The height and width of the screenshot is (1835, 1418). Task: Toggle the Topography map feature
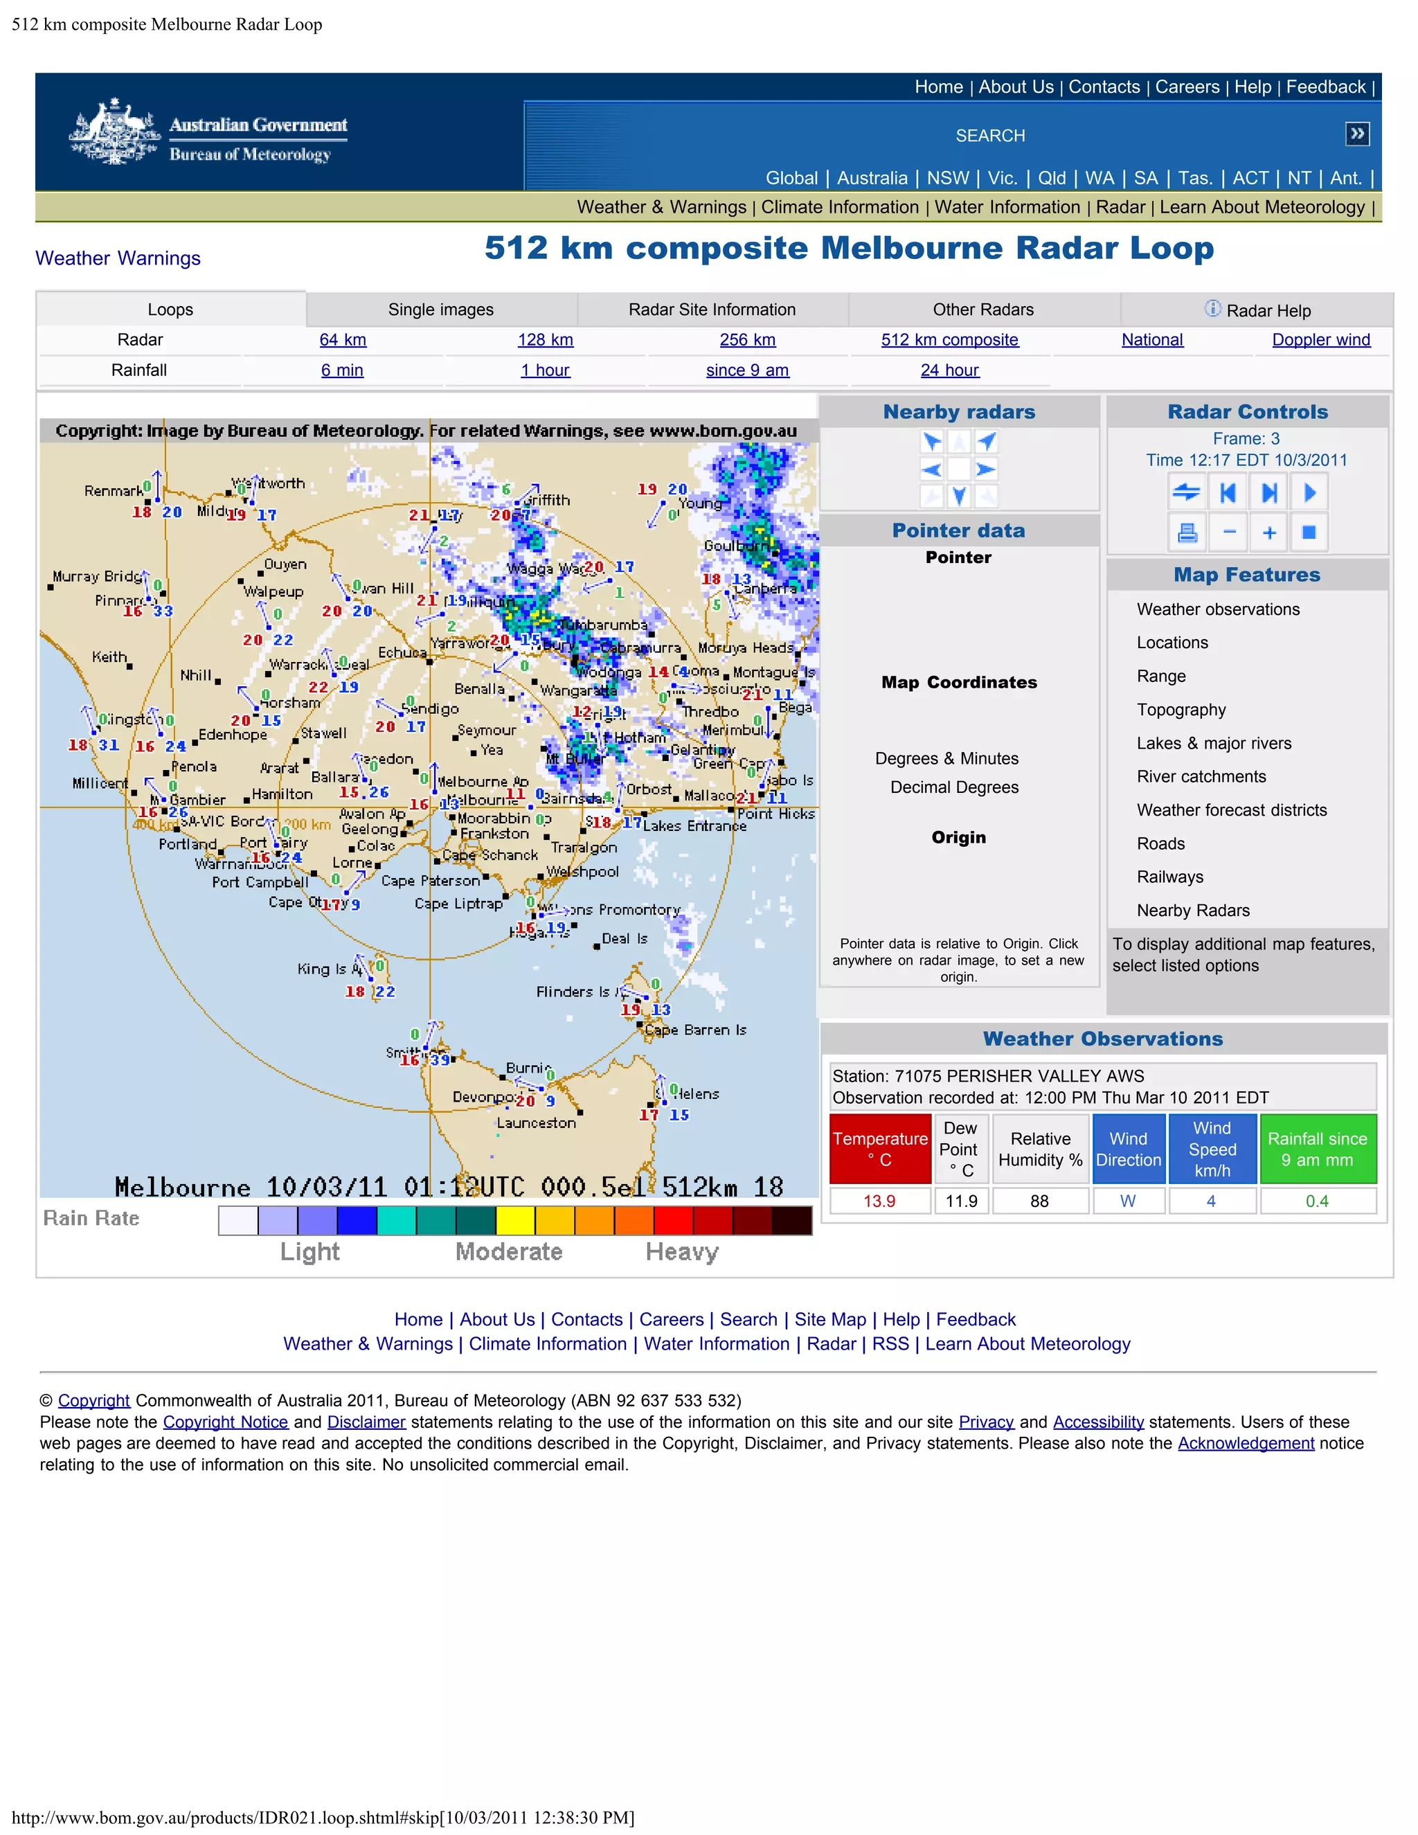(x=1181, y=710)
